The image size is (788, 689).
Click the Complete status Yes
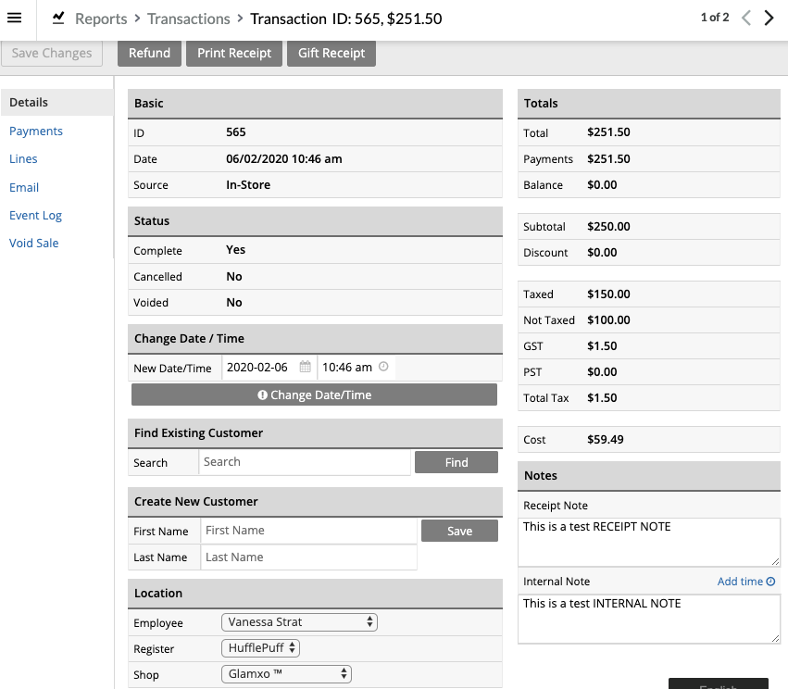point(236,250)
